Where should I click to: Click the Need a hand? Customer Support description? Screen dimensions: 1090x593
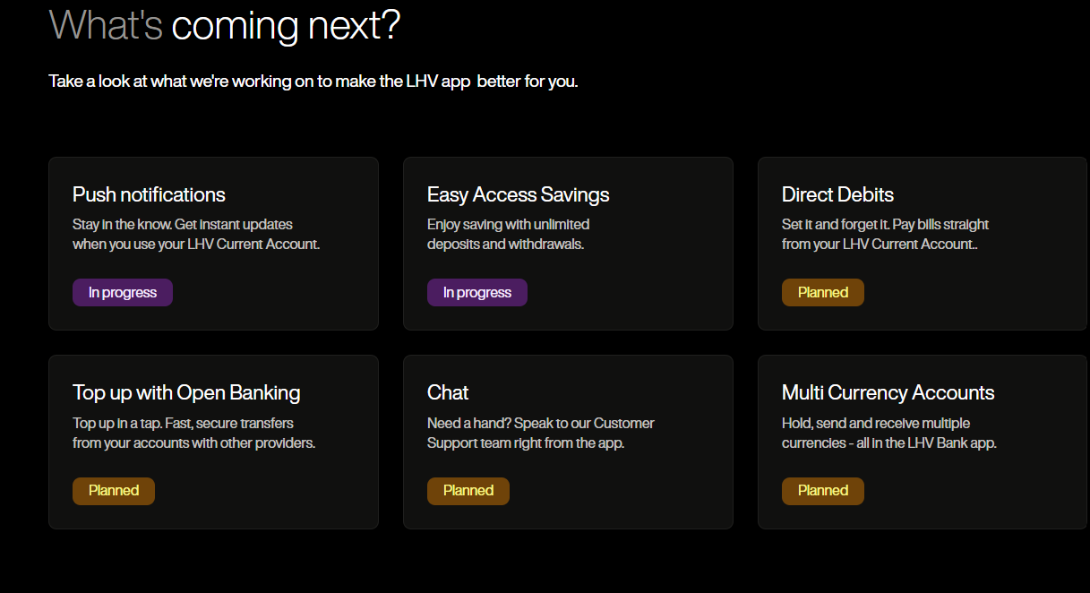[541, 433]
